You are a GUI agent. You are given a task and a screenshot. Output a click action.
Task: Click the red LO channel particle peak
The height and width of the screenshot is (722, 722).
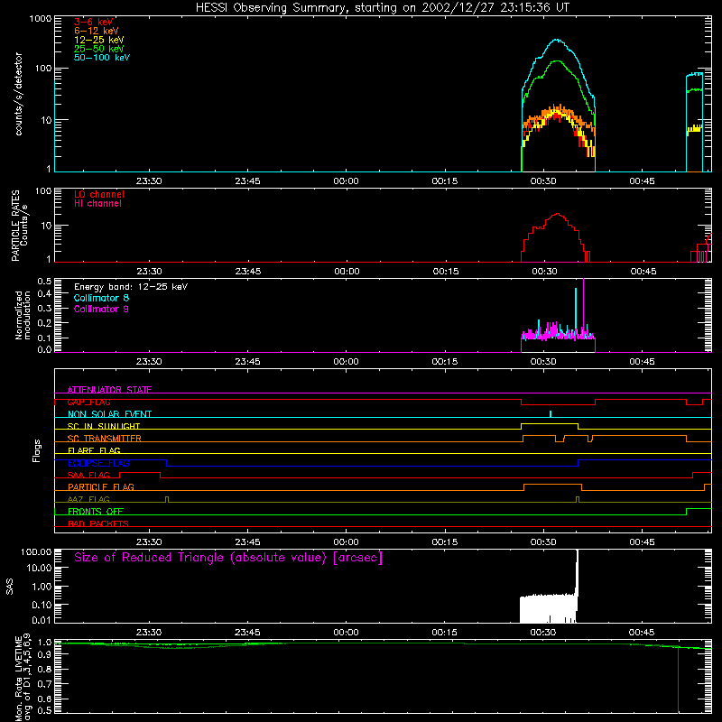pos(558,214)
